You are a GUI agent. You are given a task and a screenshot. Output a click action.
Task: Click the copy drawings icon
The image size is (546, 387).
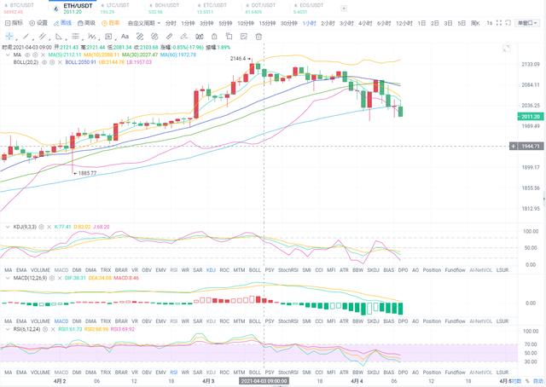[x=229, y=36]
